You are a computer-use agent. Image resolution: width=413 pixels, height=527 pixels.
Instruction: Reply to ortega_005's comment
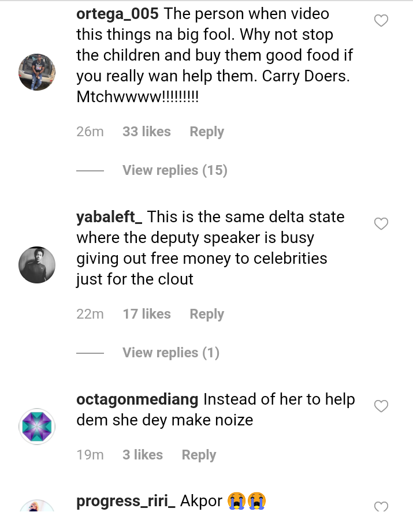[206, 132]
